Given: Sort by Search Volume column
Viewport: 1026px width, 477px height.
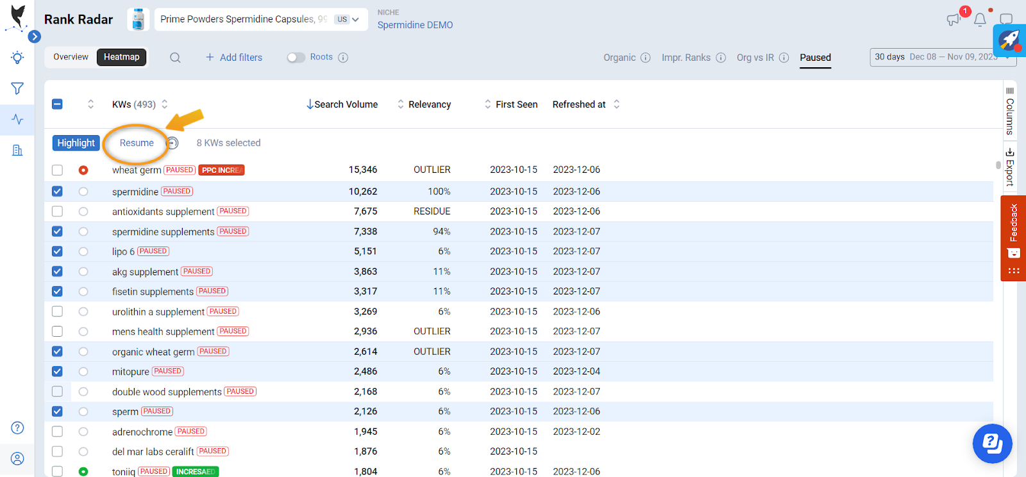Looking at the screenshot, I should click(x=342, y=104).
